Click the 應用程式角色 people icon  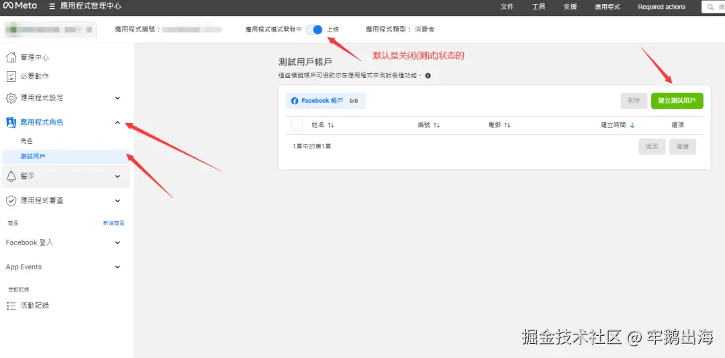point(11,122)
